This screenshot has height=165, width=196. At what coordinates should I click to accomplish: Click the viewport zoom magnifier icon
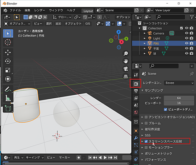[x=126, y=53]
